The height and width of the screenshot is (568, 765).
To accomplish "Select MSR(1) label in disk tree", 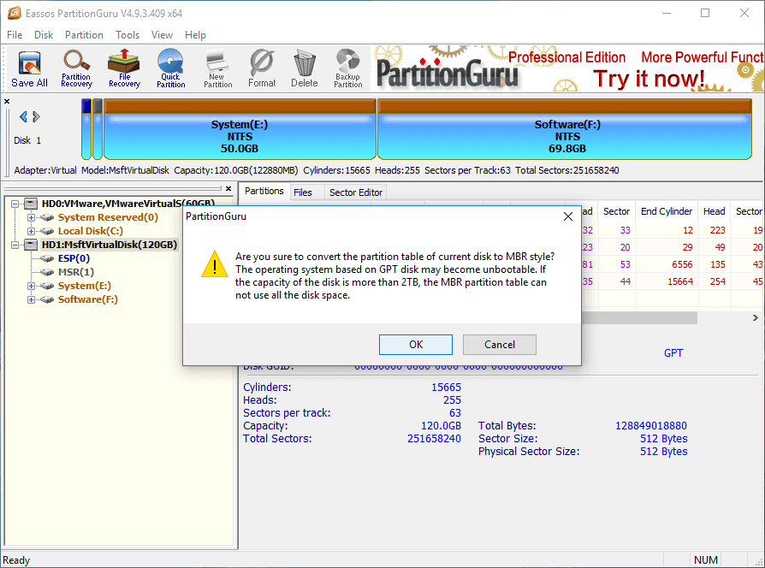I will (76, 272).
